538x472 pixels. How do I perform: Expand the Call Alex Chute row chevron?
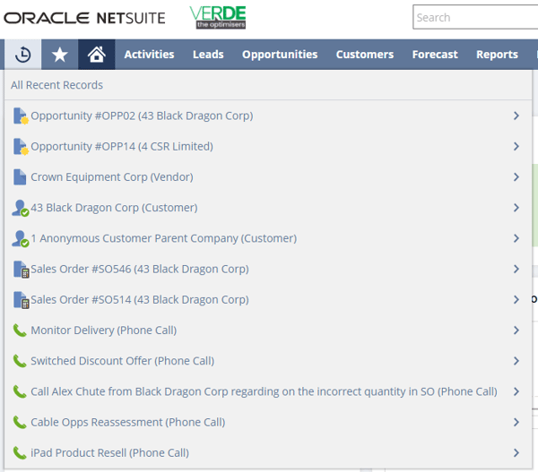(x=516, y=391)
